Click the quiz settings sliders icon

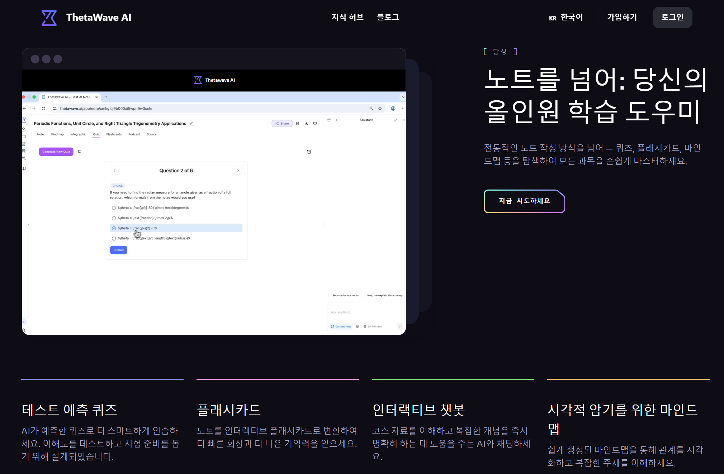coord(79,152)
